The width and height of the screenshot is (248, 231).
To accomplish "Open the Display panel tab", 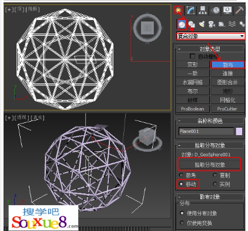I will point(227,10).
